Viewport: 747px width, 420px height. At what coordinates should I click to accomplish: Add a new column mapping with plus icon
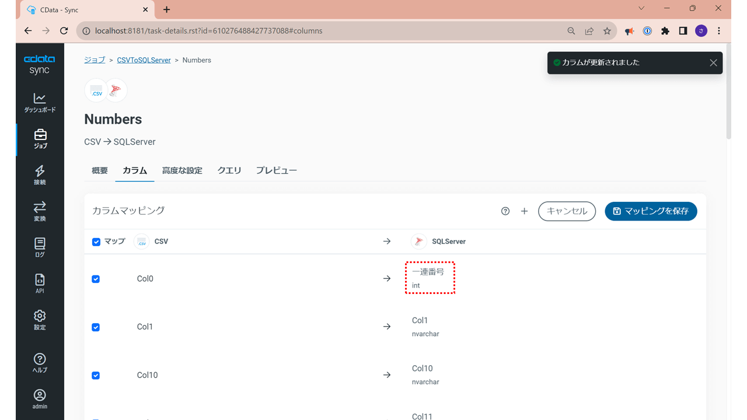(x=524, y=211)
